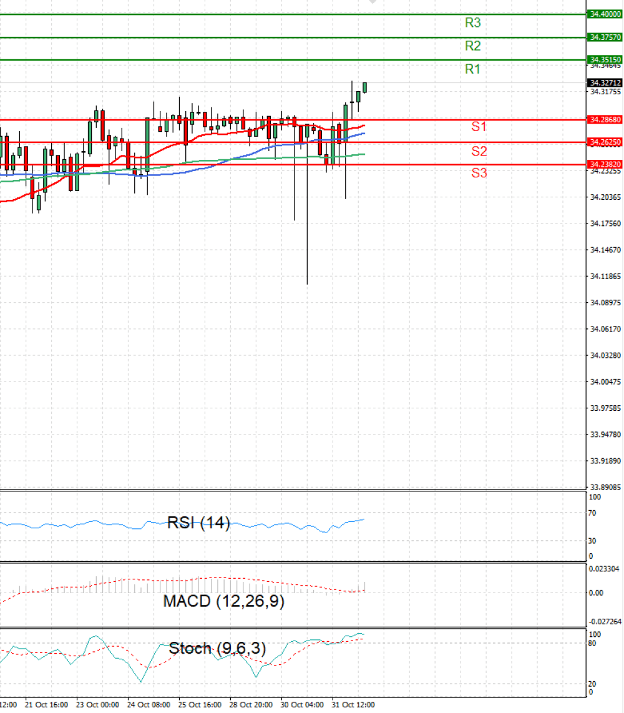Click the chart shift triangle marker at top
The height and width of the screenshot is (713, 624).
373,2
